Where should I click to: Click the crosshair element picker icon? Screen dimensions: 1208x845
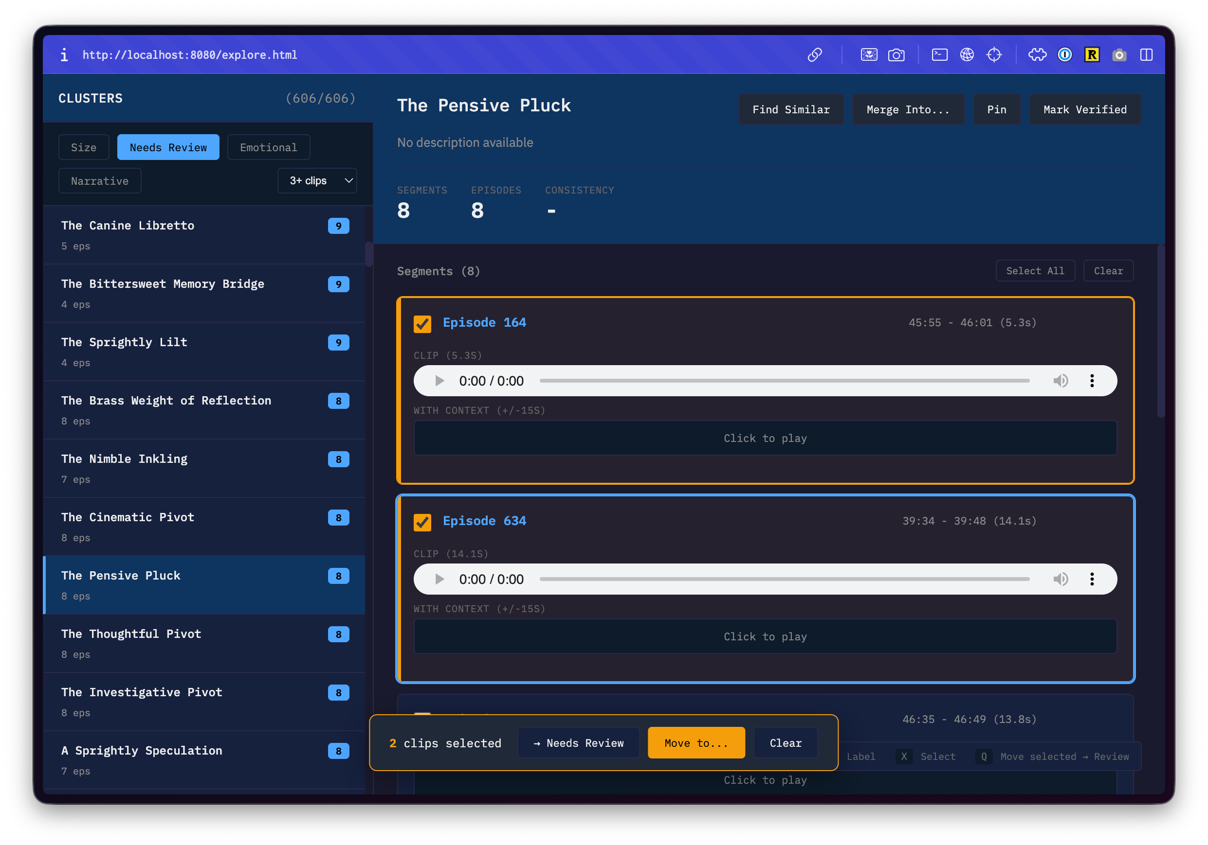[994, 54]
